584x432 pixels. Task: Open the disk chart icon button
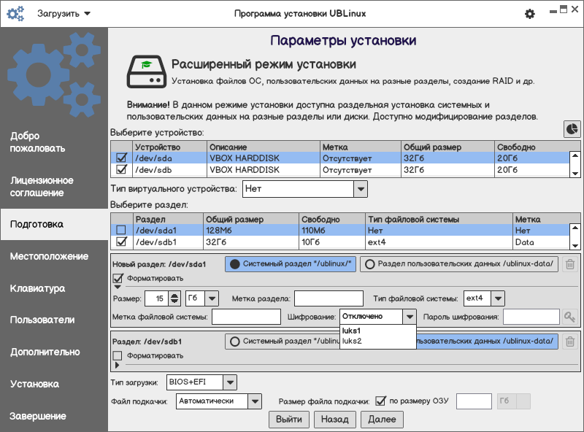572,129
